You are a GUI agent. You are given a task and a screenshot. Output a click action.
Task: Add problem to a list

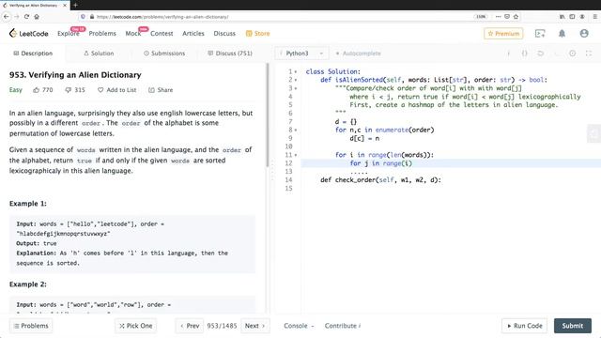pyautogui.click(x=116, y=90)
